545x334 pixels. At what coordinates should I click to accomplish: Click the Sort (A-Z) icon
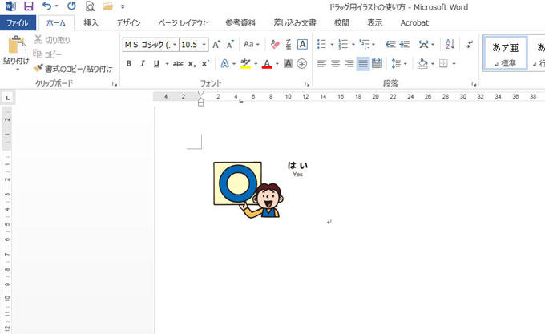click(450, 45)
